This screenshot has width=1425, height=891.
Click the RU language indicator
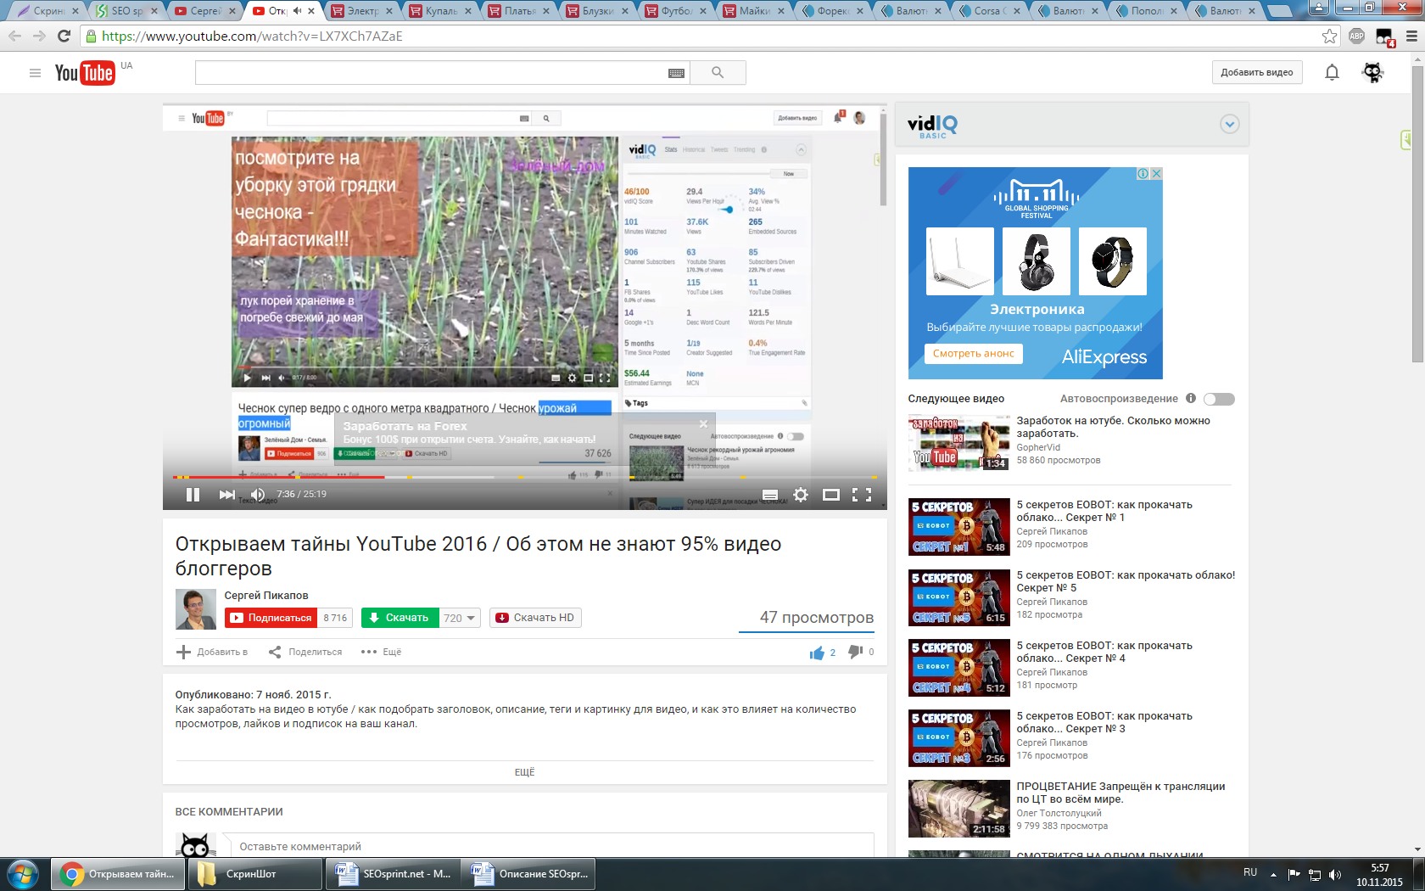pos(1250,872)
